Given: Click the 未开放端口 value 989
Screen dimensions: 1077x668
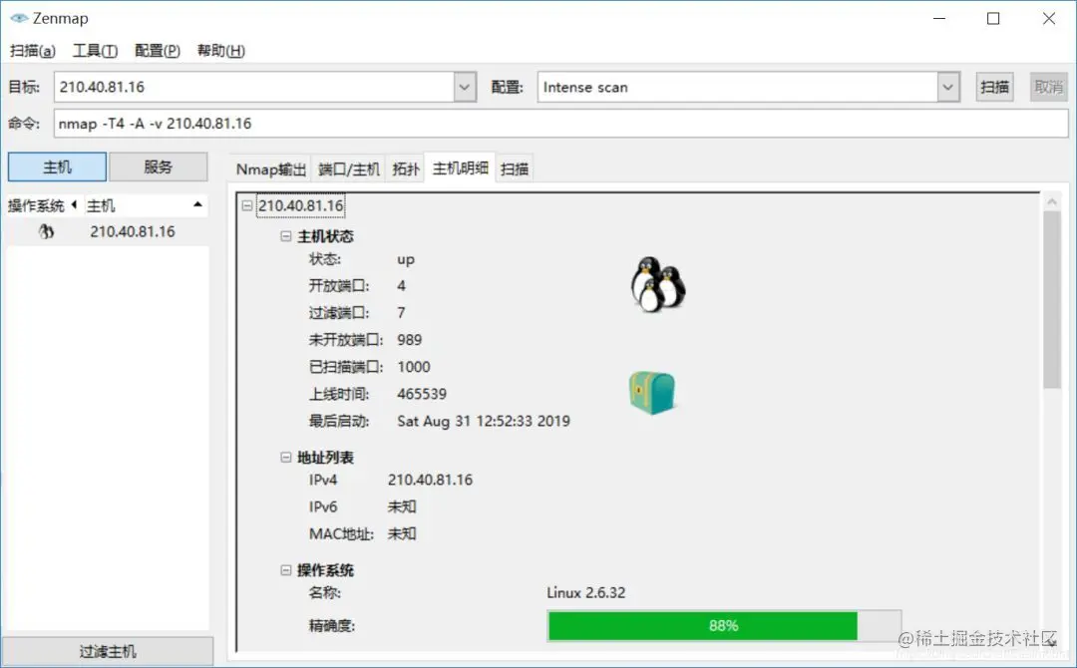Looking at the screenshot, I should [410, 340].
